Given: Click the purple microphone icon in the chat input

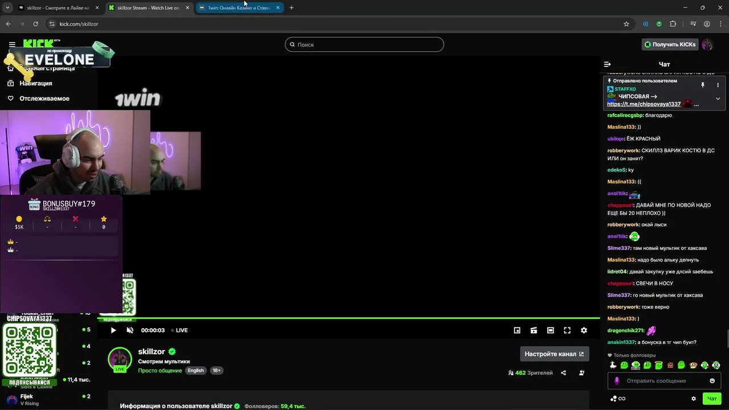Looking at the screenshot, I should coord(616,381).
